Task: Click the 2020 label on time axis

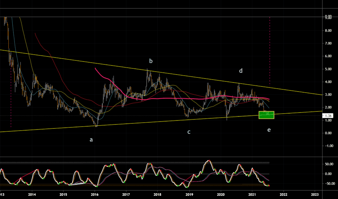Action: tap(221, 195)
